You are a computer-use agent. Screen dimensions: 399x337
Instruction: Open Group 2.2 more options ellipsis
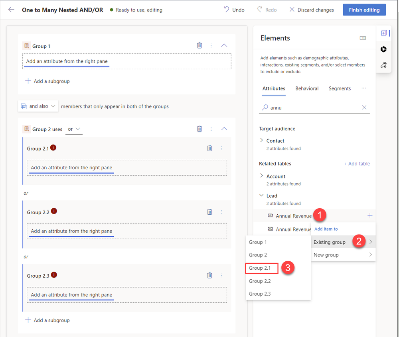(221, 212)
